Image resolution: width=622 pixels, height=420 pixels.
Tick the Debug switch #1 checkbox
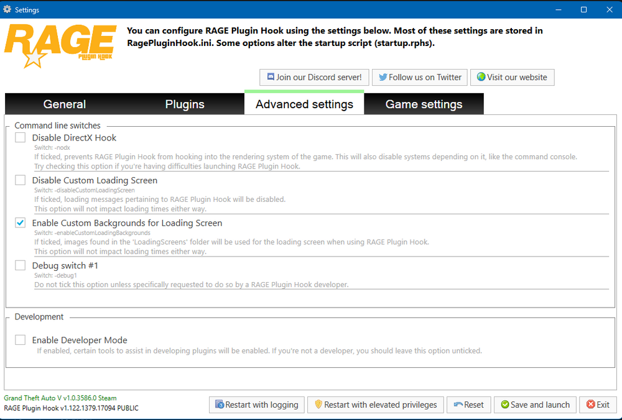21,265
